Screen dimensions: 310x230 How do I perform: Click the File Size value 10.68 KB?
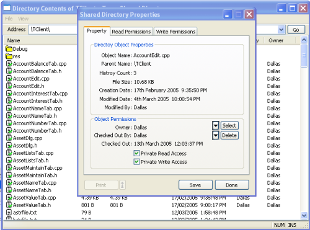click(x=144, y=82)
